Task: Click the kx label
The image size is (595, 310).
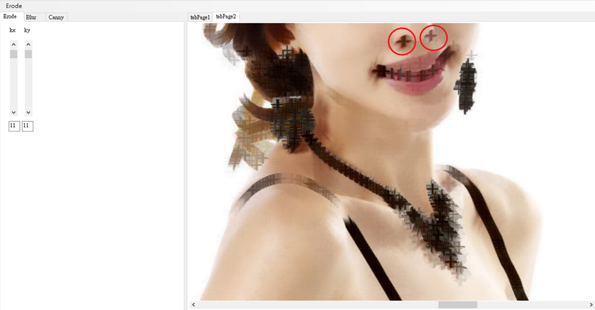Action: coord(13,30)
